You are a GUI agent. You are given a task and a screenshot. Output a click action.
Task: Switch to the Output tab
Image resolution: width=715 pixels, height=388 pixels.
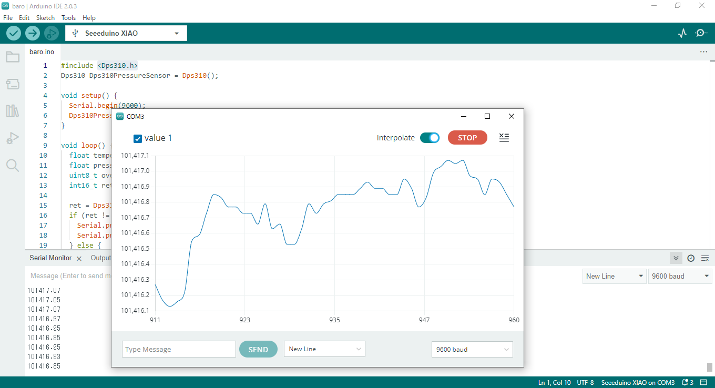(100, 258)
